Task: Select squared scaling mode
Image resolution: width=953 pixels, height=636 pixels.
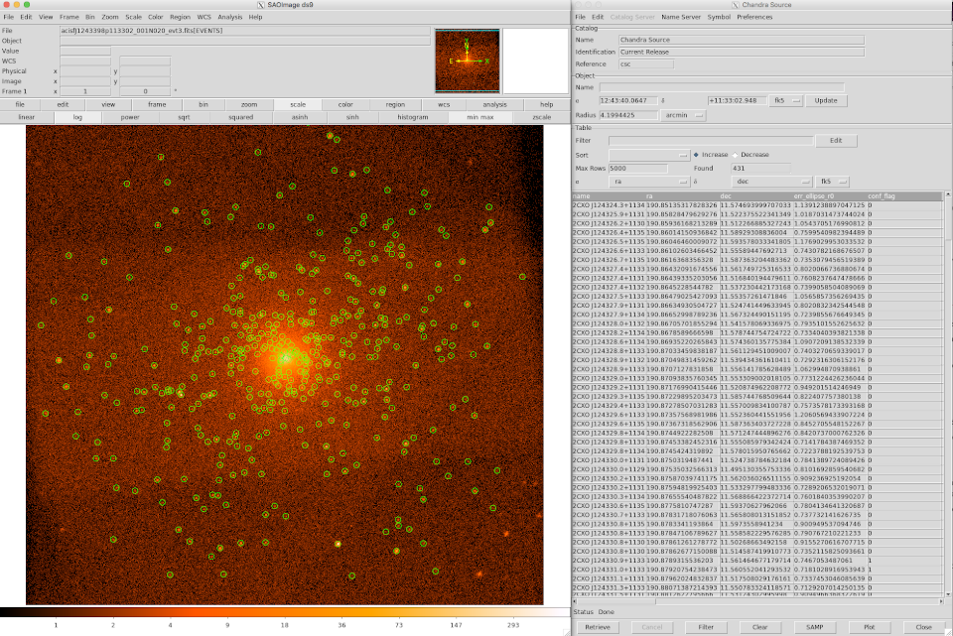Action: [240, 117]
